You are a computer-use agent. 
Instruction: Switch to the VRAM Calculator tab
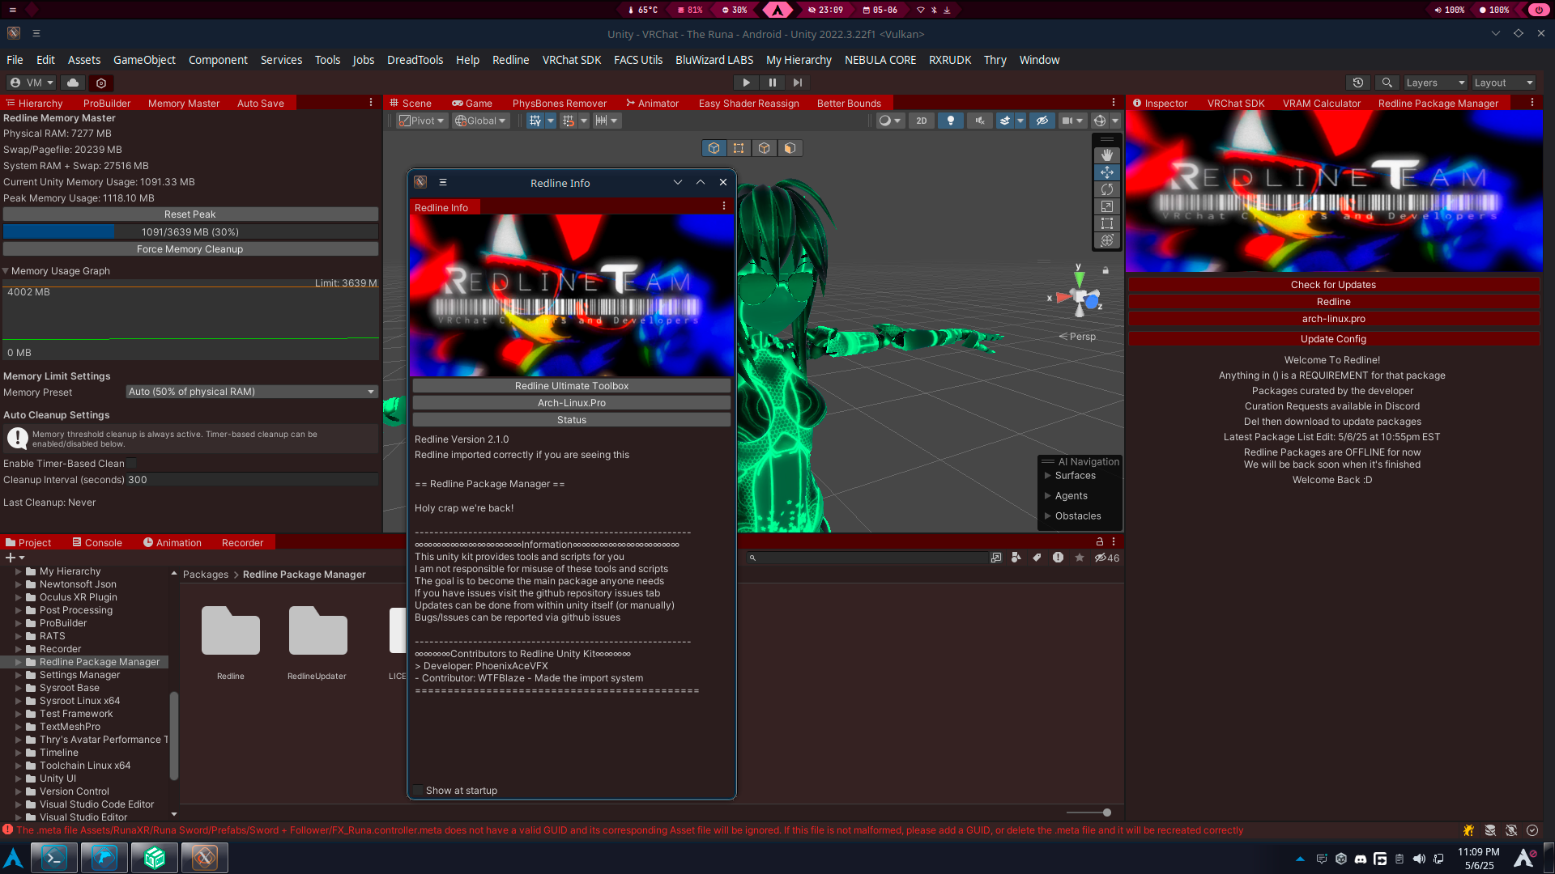click(1321, 103)
